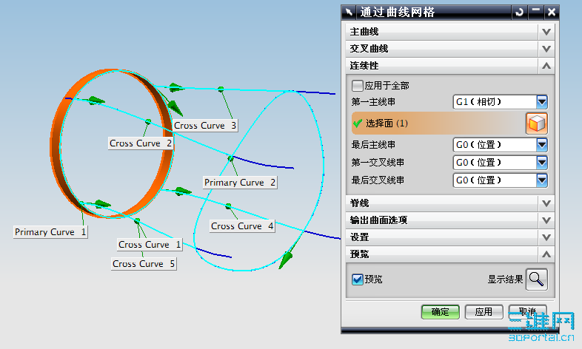This screenshot has height=349, width=582.
Task: Click the show result magnifier icon
Action: pos(536,279)
